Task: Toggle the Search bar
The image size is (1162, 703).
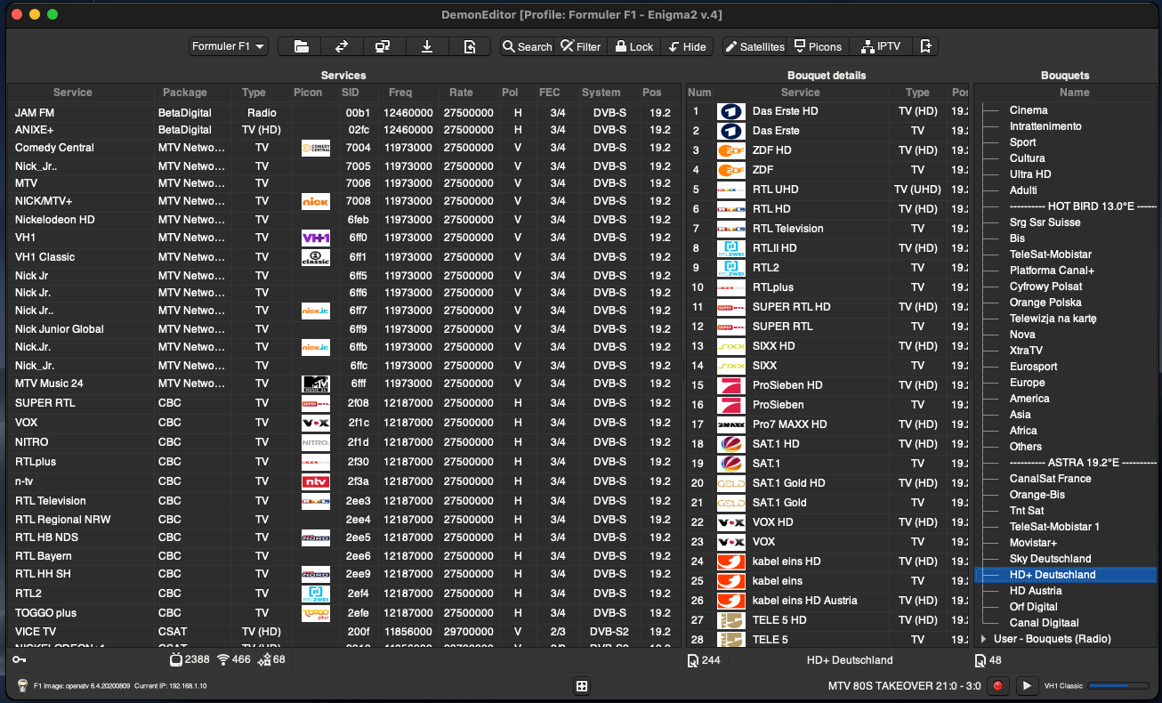Action: pos(527,46)
